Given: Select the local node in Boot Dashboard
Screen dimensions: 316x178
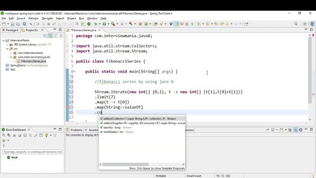Looking at the screenshot, I should pyautogui.click(x=12, y=157).
